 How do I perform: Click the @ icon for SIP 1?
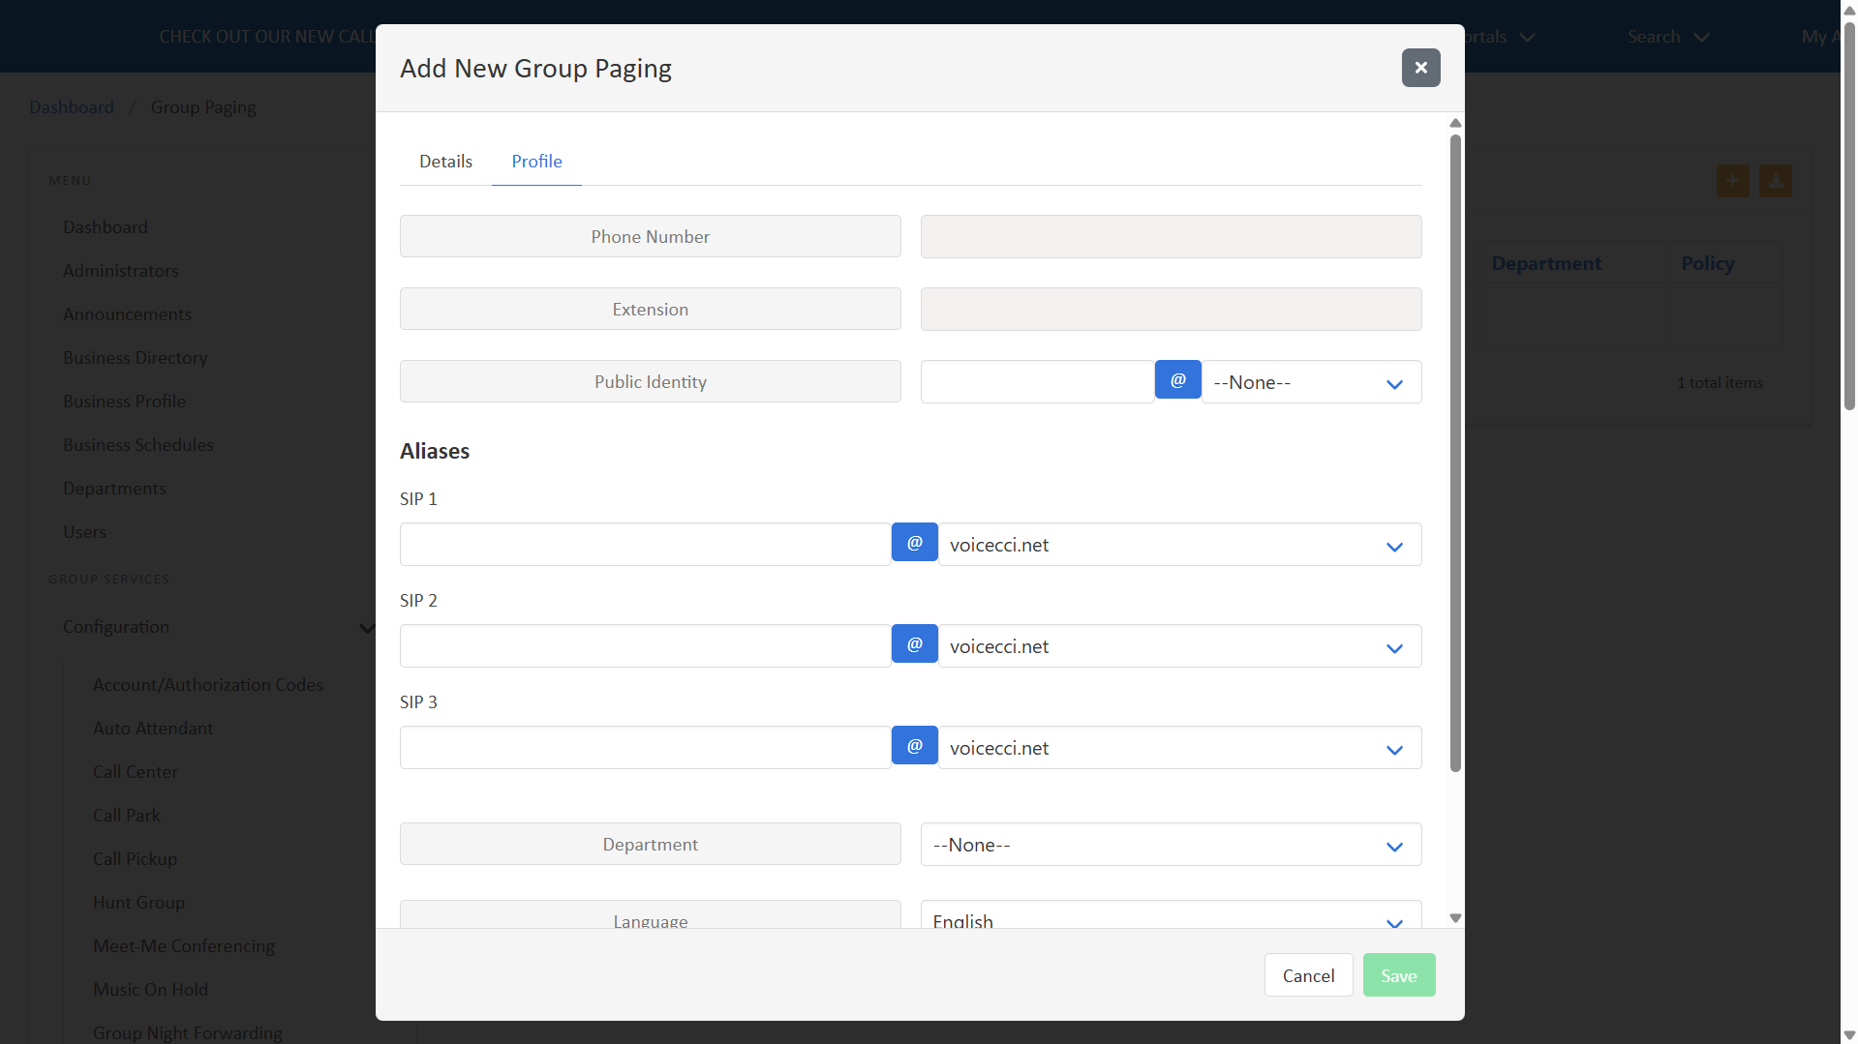[x=914, y=543]
